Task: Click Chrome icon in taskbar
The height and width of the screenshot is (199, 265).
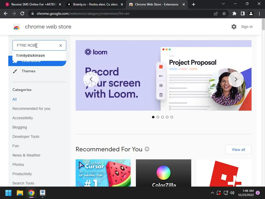Action: click(x=31, y=193)
